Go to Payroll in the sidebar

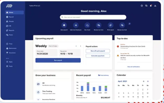point(10,17)
